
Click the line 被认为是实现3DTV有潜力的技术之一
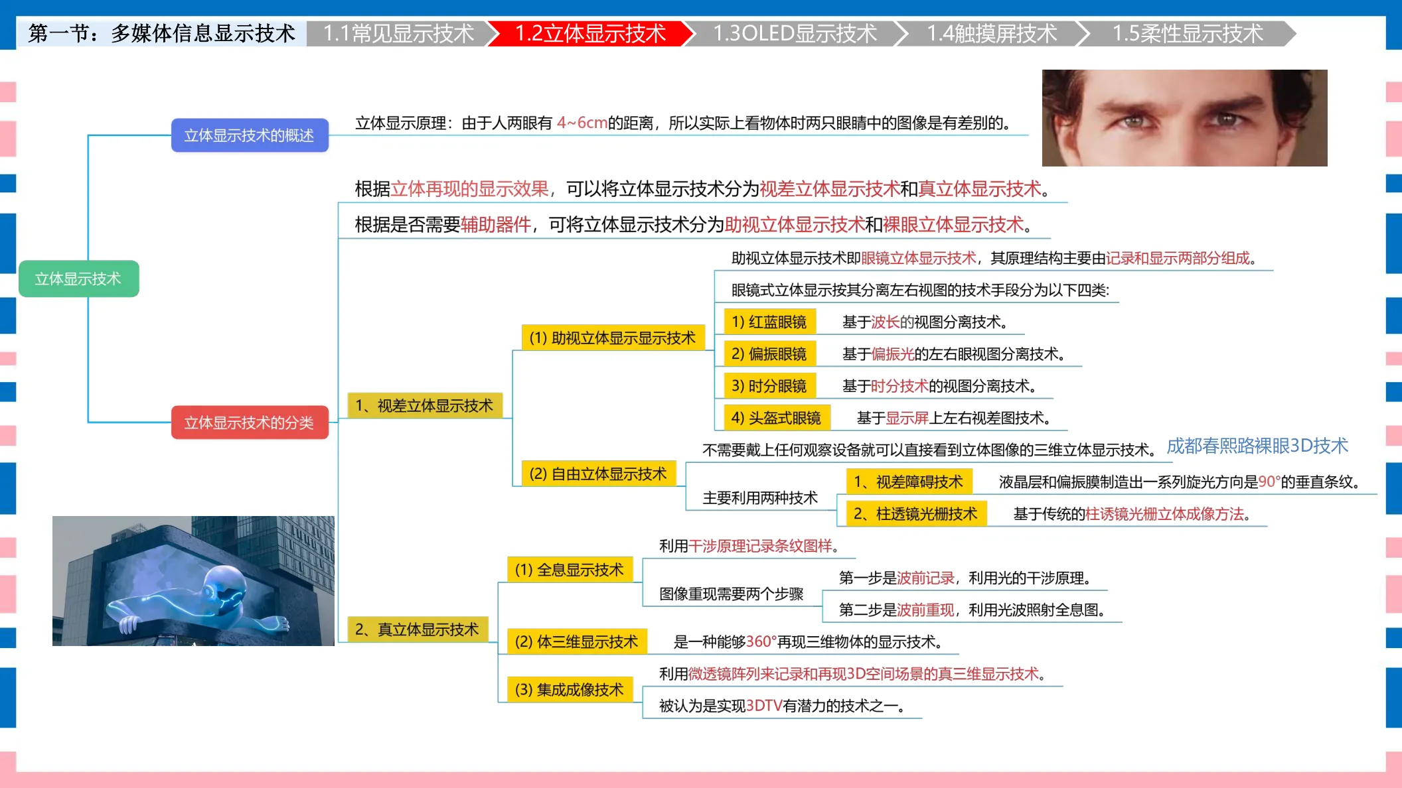[782, 706]
